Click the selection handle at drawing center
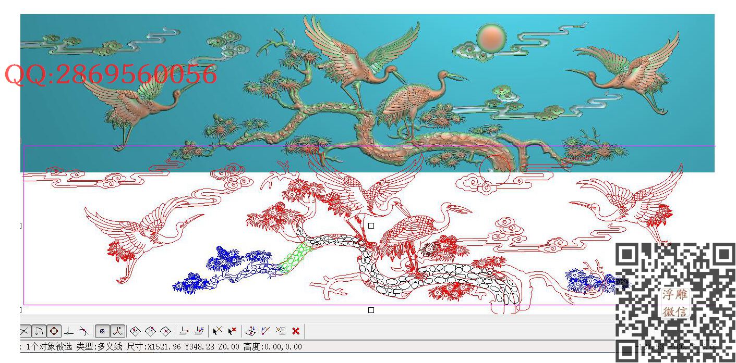 click(x=371, y=226)
